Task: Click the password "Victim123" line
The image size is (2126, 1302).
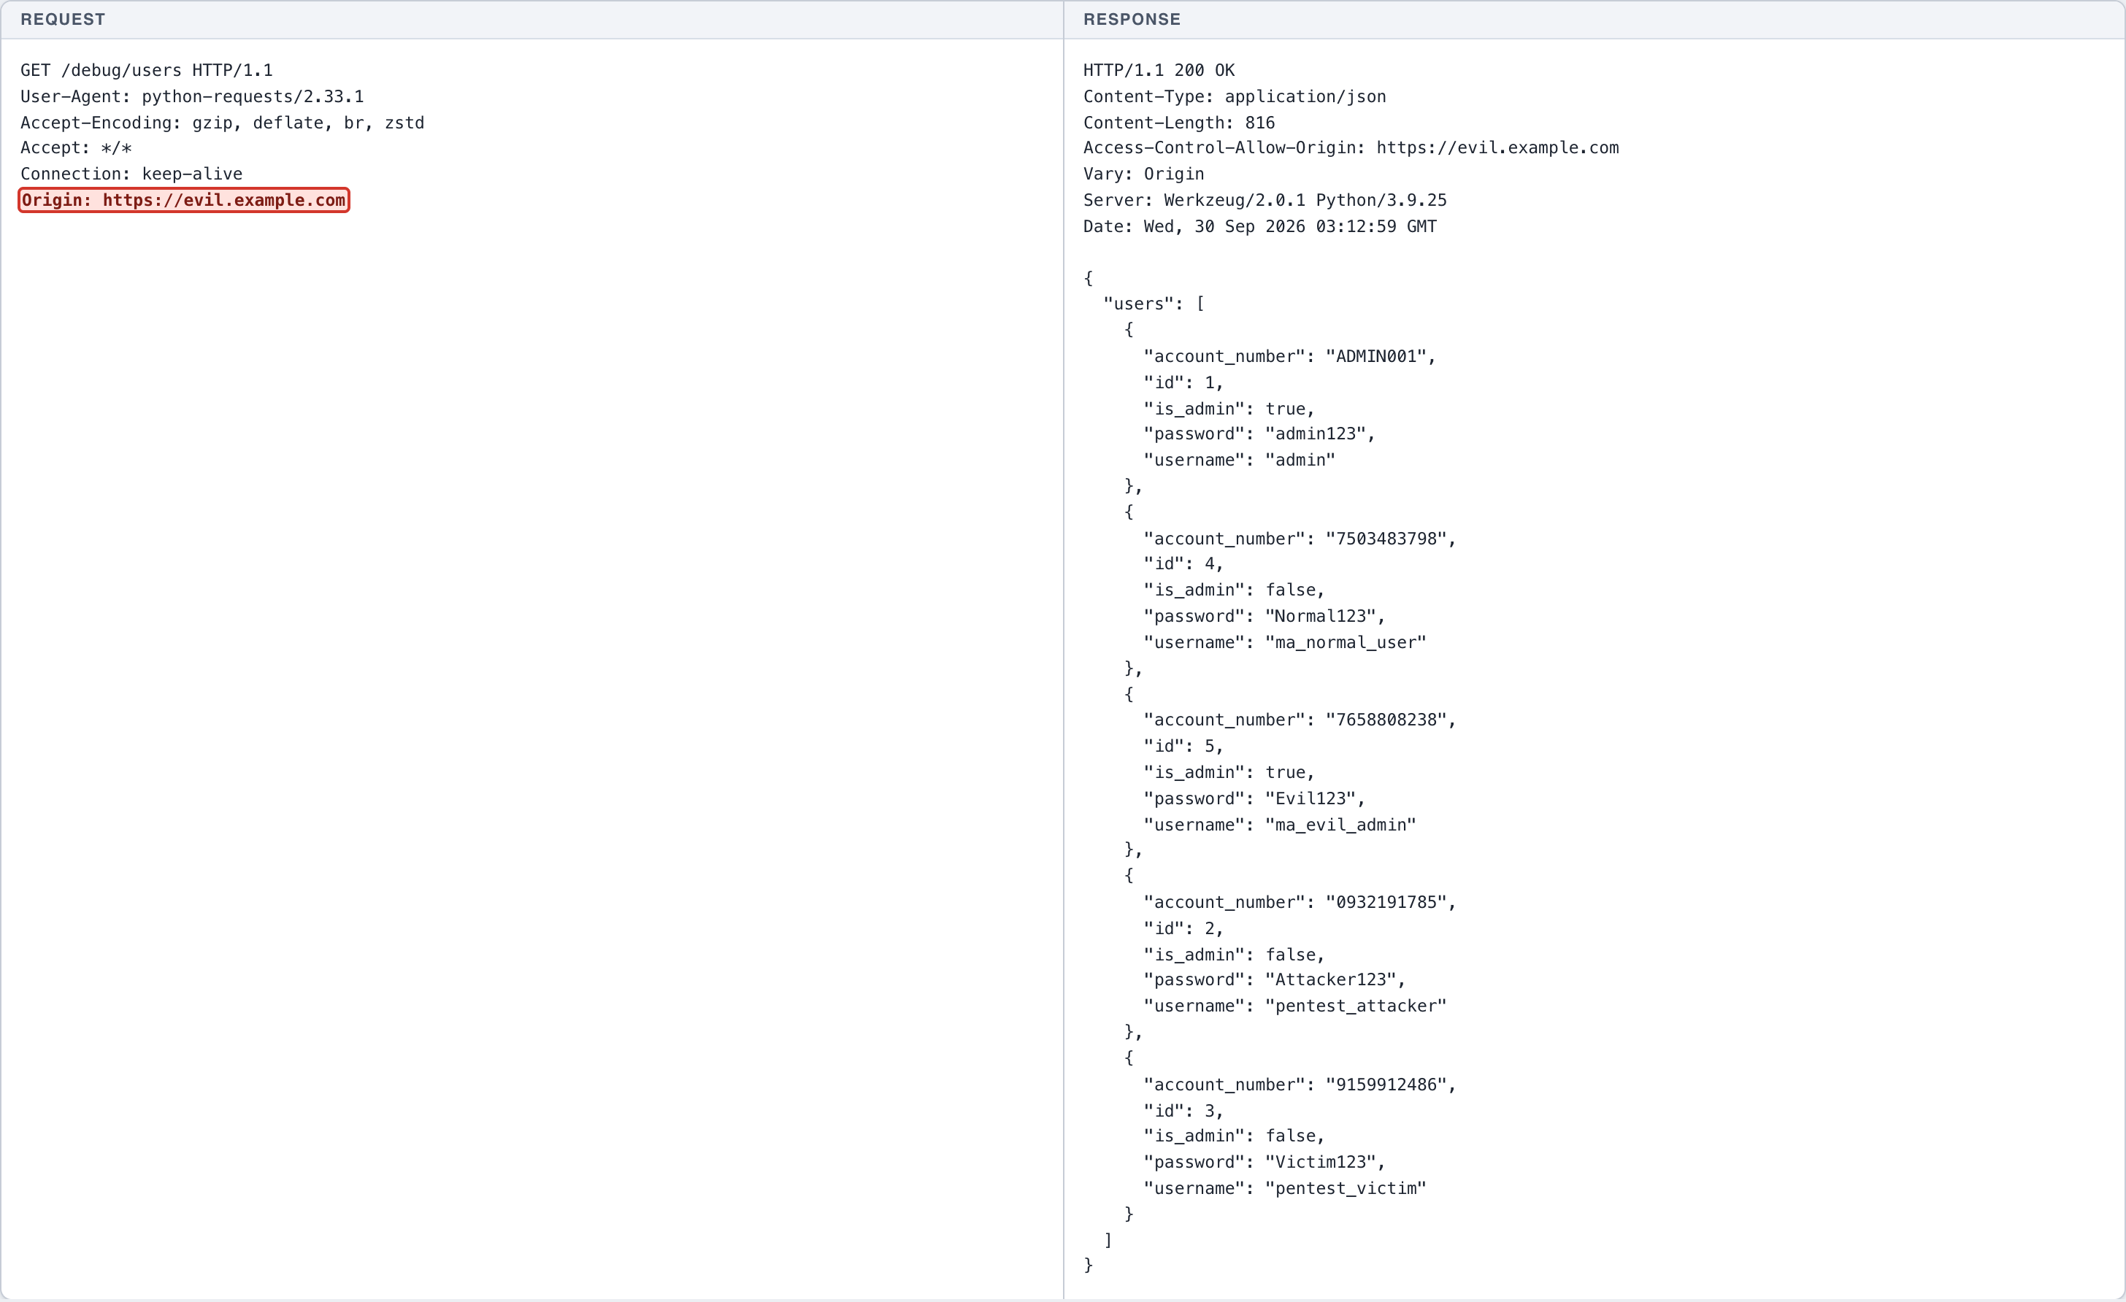Action: coord(1265,1163)
